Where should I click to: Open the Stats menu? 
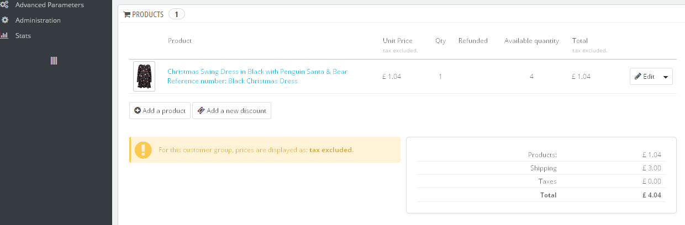pos(23,36)
